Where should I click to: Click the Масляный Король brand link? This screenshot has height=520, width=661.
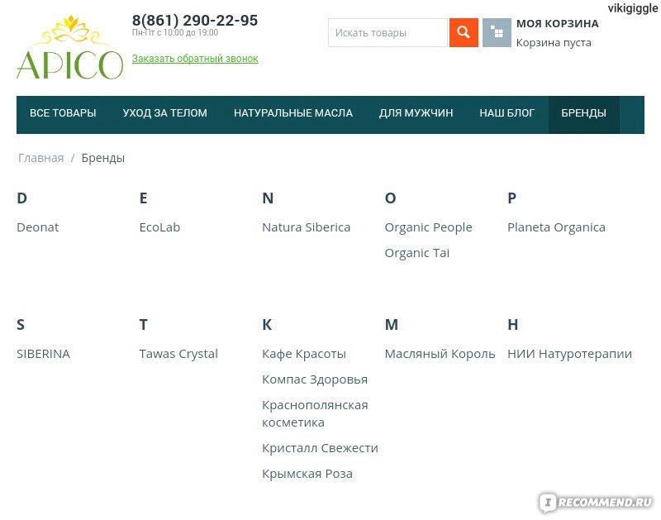click(440, 354)
